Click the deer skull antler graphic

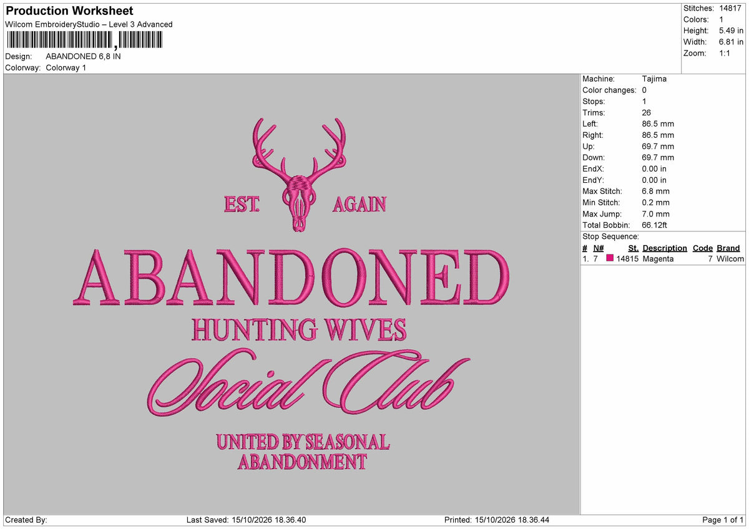(x=300, y=174)
